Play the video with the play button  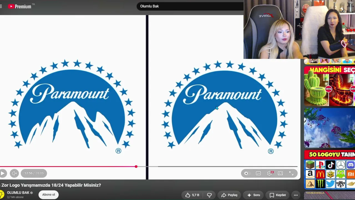coord(3,173)
